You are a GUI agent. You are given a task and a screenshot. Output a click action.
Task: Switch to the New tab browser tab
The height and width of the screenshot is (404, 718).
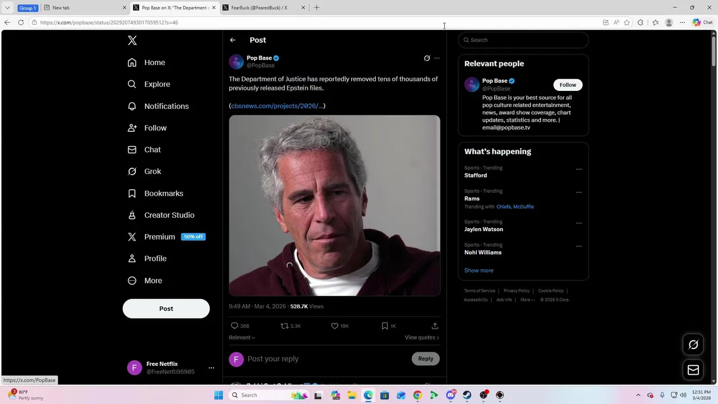pyautogui.click(x=84, y=8)
